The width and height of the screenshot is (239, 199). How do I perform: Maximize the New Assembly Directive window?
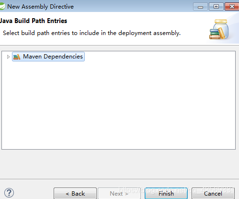pos(216,7)
